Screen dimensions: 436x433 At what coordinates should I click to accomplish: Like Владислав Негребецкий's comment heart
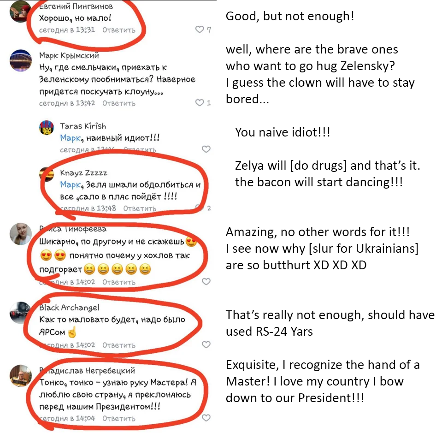tap(206, 418)
